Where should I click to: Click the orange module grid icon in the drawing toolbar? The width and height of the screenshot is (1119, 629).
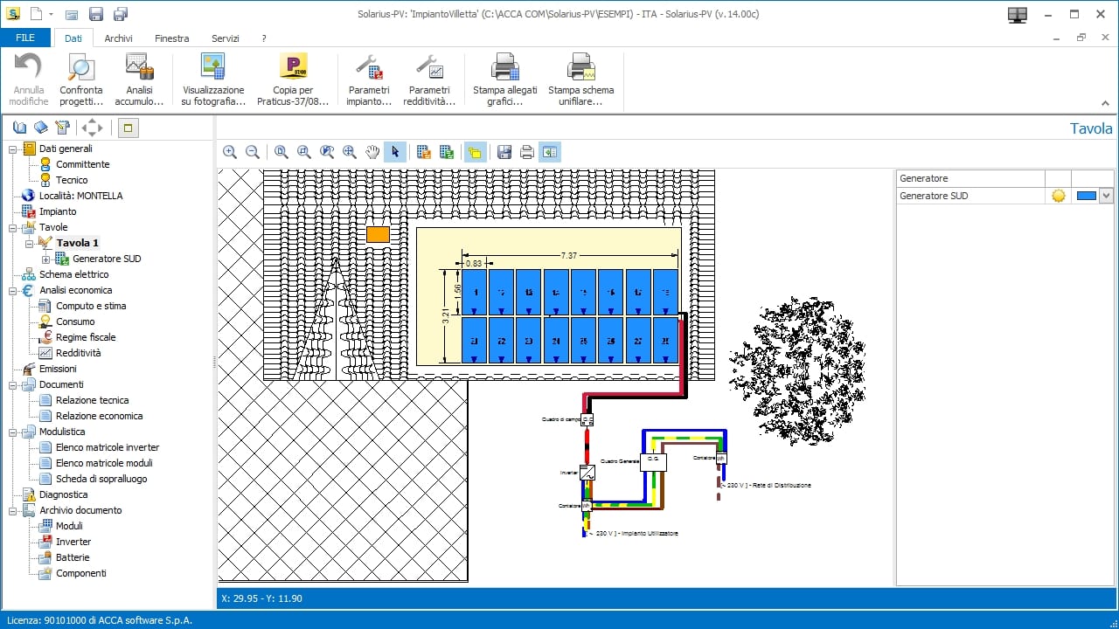point(424,152)
